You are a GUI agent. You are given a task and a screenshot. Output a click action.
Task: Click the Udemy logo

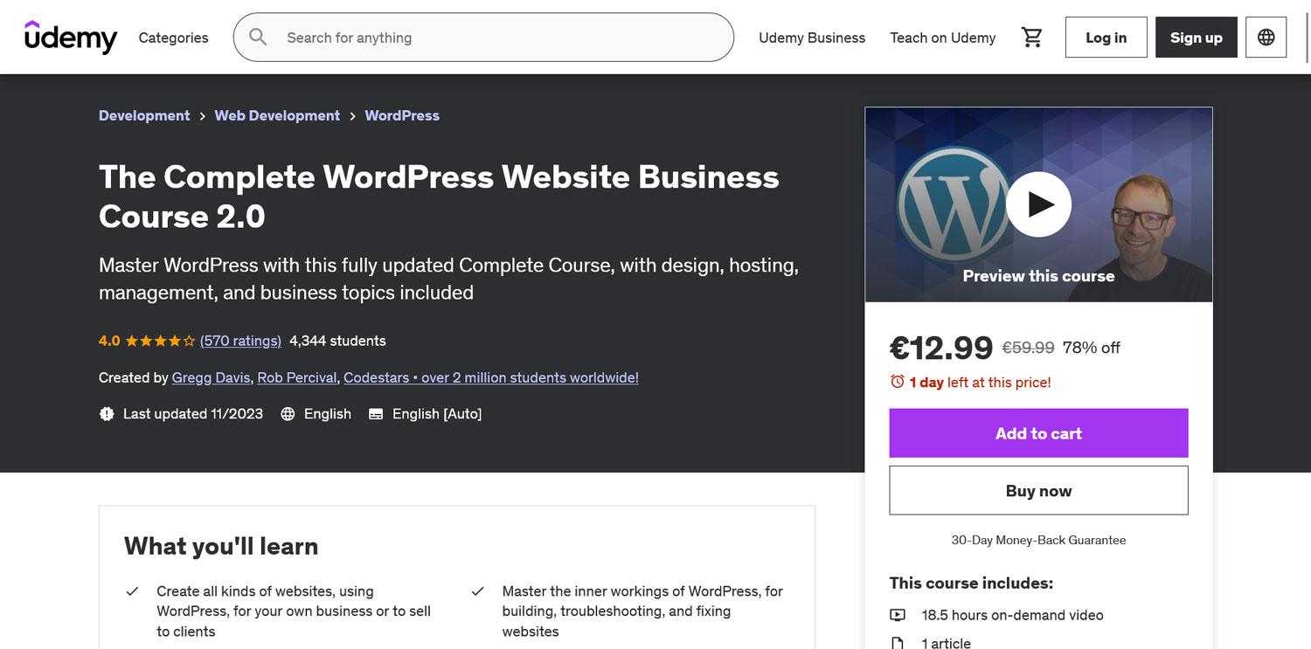(x=71, y=38)
